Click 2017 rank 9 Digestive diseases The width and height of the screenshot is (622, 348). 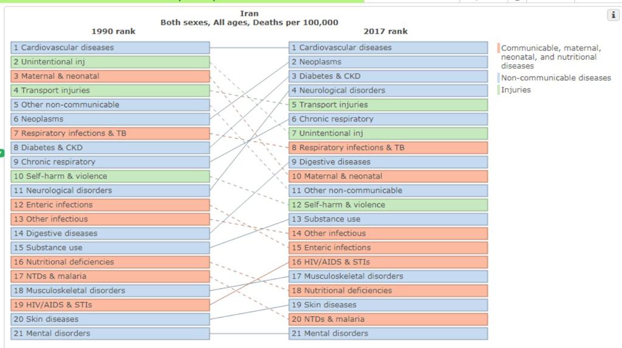(x=388, y=162)
